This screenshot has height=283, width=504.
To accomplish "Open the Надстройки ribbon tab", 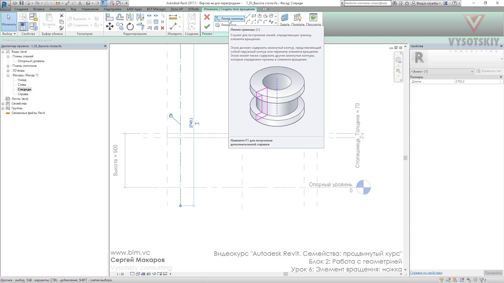I will pos(113,9).
